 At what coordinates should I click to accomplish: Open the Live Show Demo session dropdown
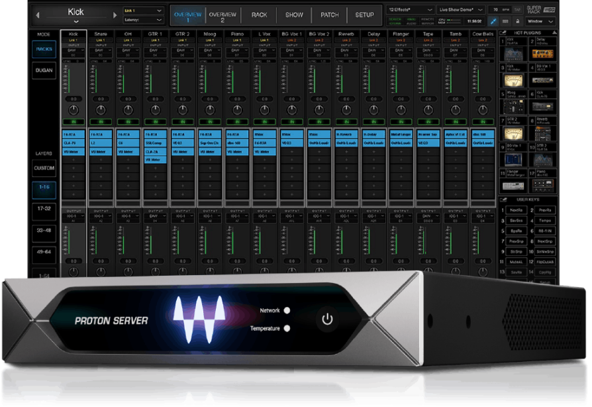coord(461,10)
